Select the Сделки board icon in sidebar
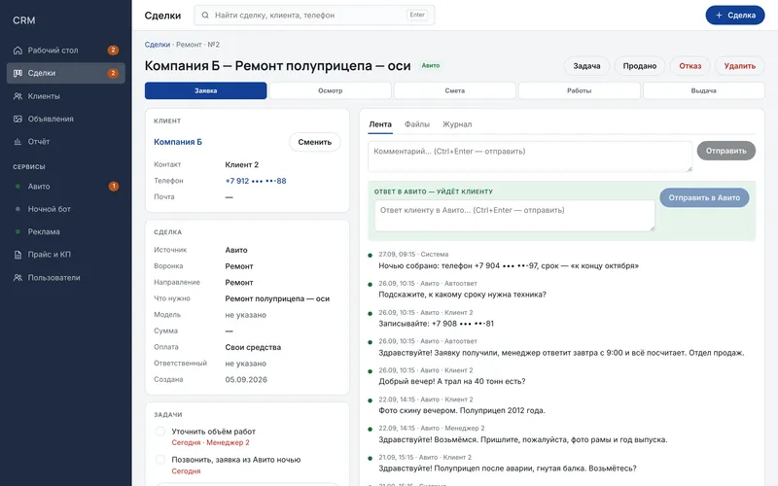Image resolution: width=778 pixels, height=486 pixels. [18, 73]
